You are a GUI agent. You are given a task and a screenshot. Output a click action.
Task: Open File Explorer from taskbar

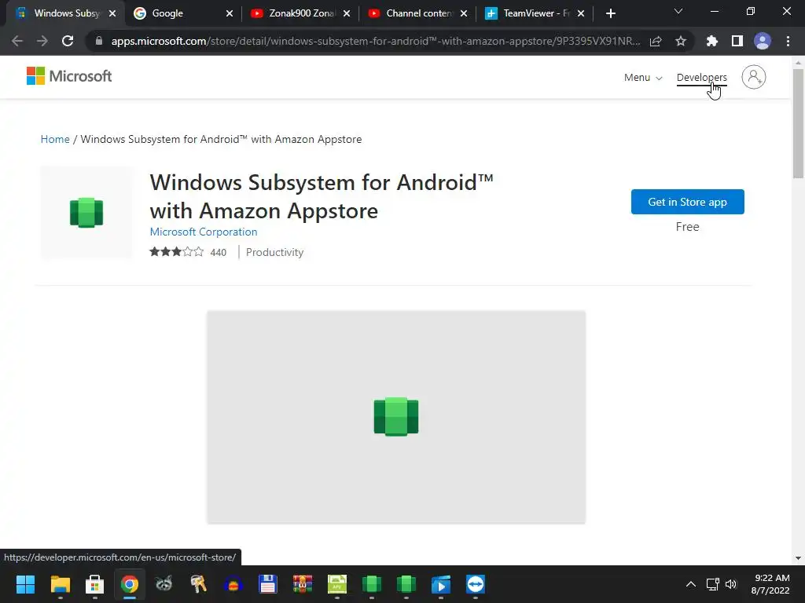[60, 584]
